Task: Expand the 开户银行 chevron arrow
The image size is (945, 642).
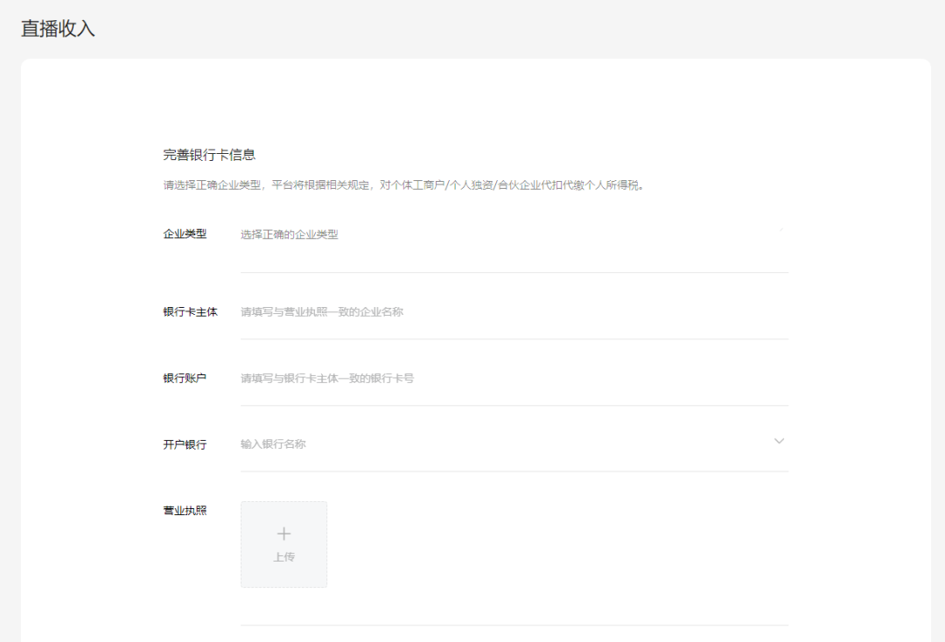Action: coord(779,442)
